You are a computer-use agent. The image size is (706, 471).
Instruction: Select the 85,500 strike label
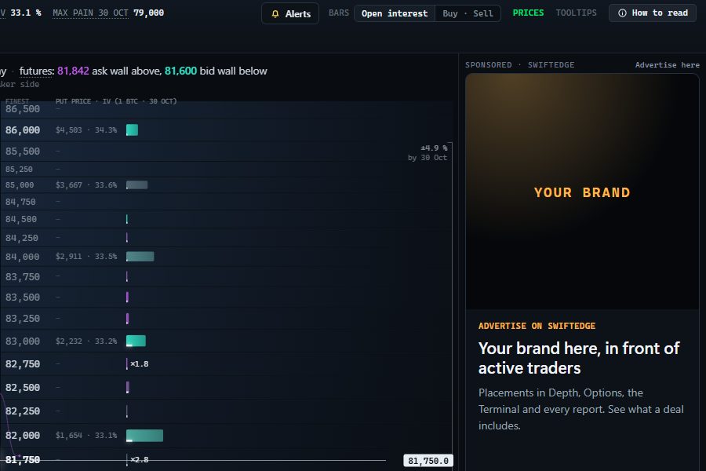click(23, 151)
